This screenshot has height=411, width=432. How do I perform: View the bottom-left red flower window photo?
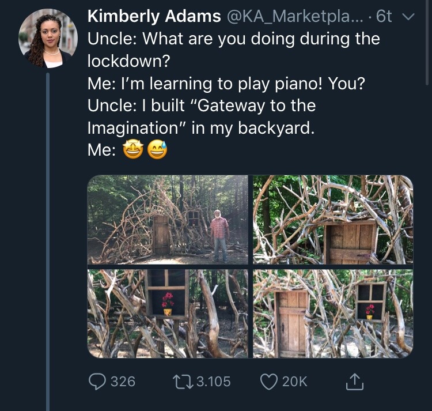point(168,314)
